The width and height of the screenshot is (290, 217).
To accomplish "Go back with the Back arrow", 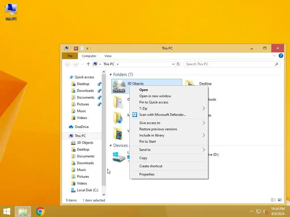I will (67, 64).
